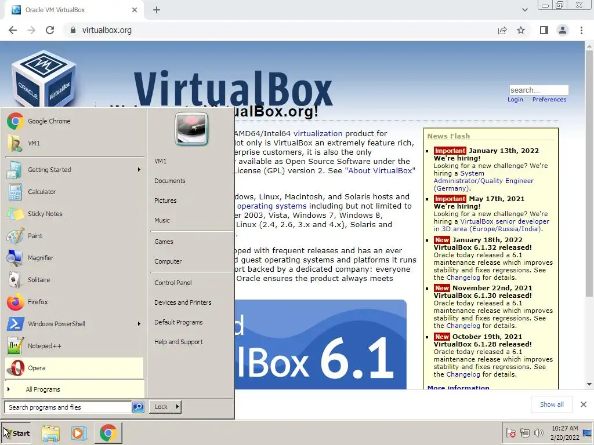The image size is (594, 445).
Task: Open Default Programs
Action: click(179, 322)
